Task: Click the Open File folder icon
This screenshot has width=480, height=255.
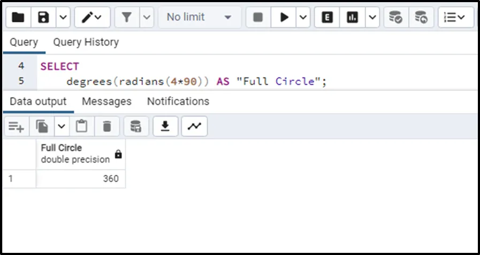Action: click(x=18, y=18)
